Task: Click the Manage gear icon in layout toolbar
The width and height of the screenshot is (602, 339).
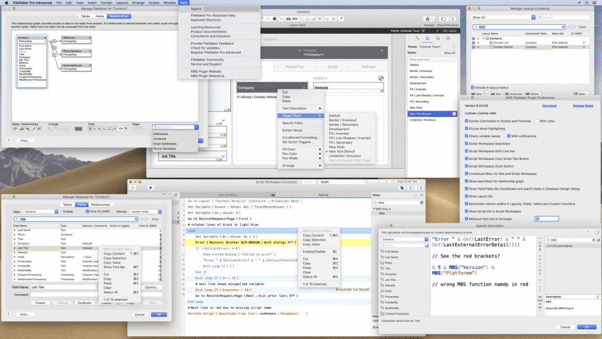Action: 429,19
